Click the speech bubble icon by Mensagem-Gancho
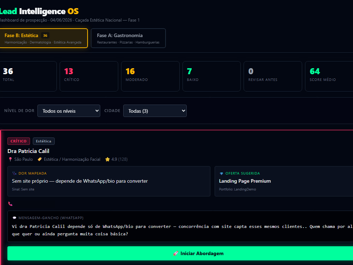This screenshot has width=353, height=265. click(14, 218)
